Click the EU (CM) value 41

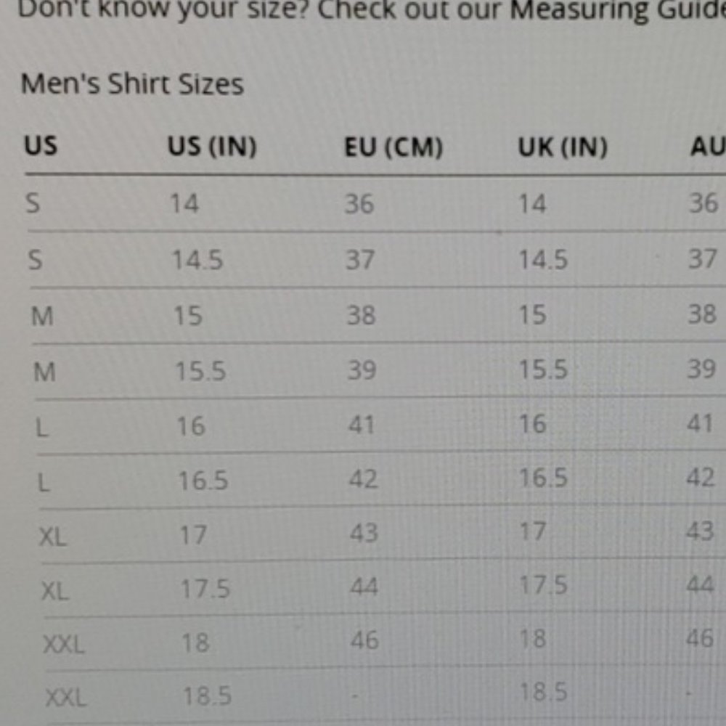click(361, 425)
